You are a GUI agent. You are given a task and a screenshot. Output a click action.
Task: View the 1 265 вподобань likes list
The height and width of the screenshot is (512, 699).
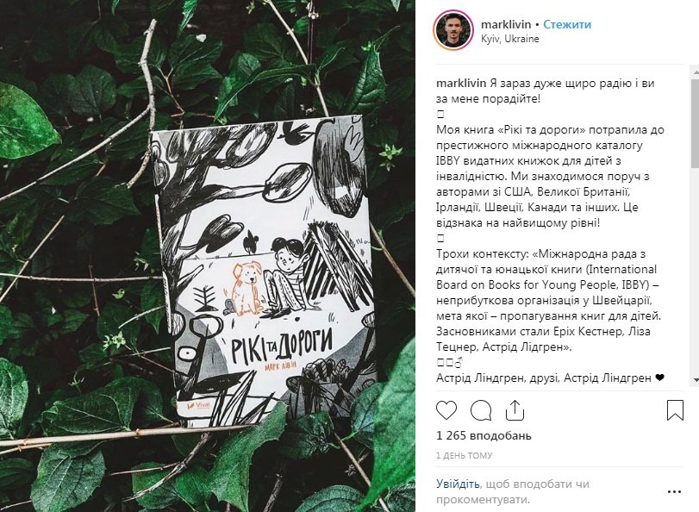[x=484, y=436]
